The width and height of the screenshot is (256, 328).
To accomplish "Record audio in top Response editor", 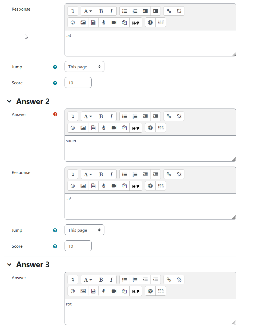I will pyautogui.click(x=104, y=23).
